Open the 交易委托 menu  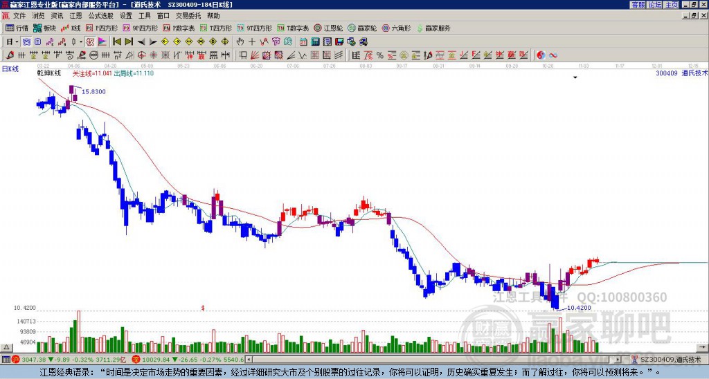click(188, 16)
